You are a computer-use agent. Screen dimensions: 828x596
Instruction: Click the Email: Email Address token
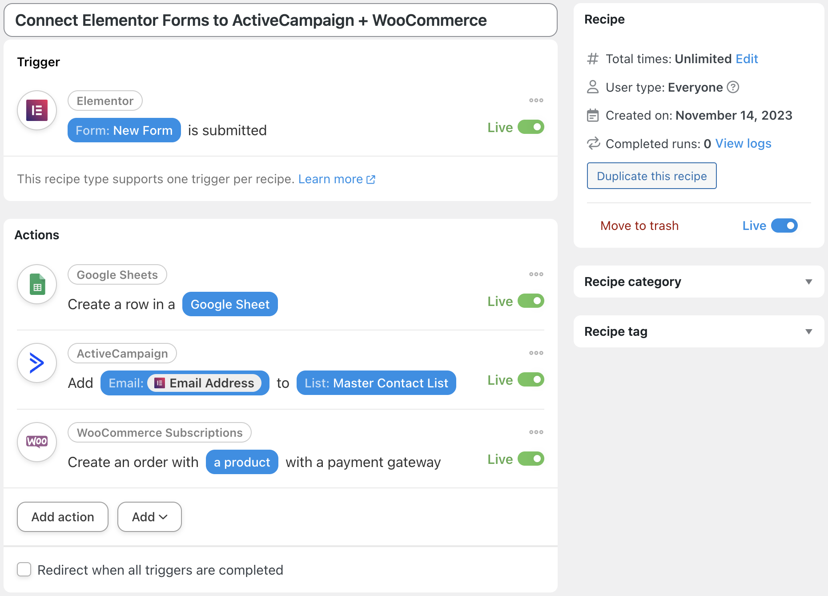185,383
